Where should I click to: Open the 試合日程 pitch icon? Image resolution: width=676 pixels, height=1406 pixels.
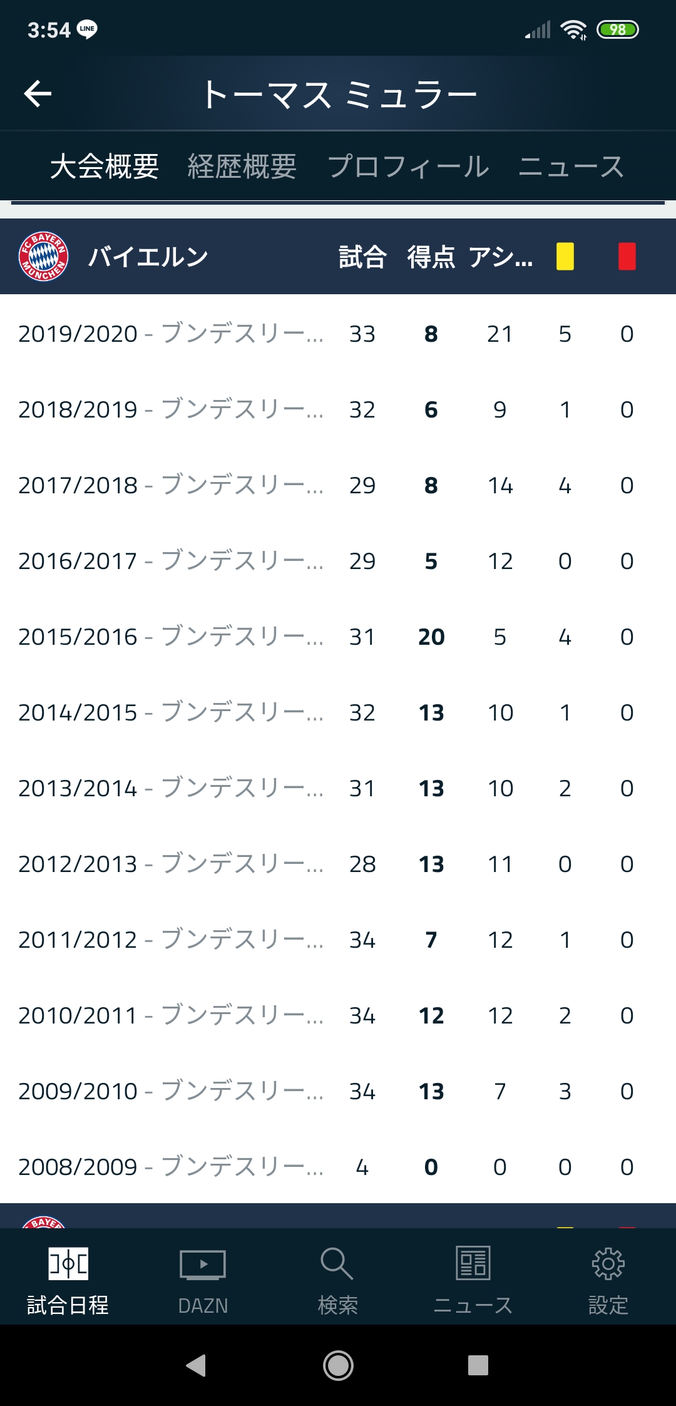(68, 1265)
